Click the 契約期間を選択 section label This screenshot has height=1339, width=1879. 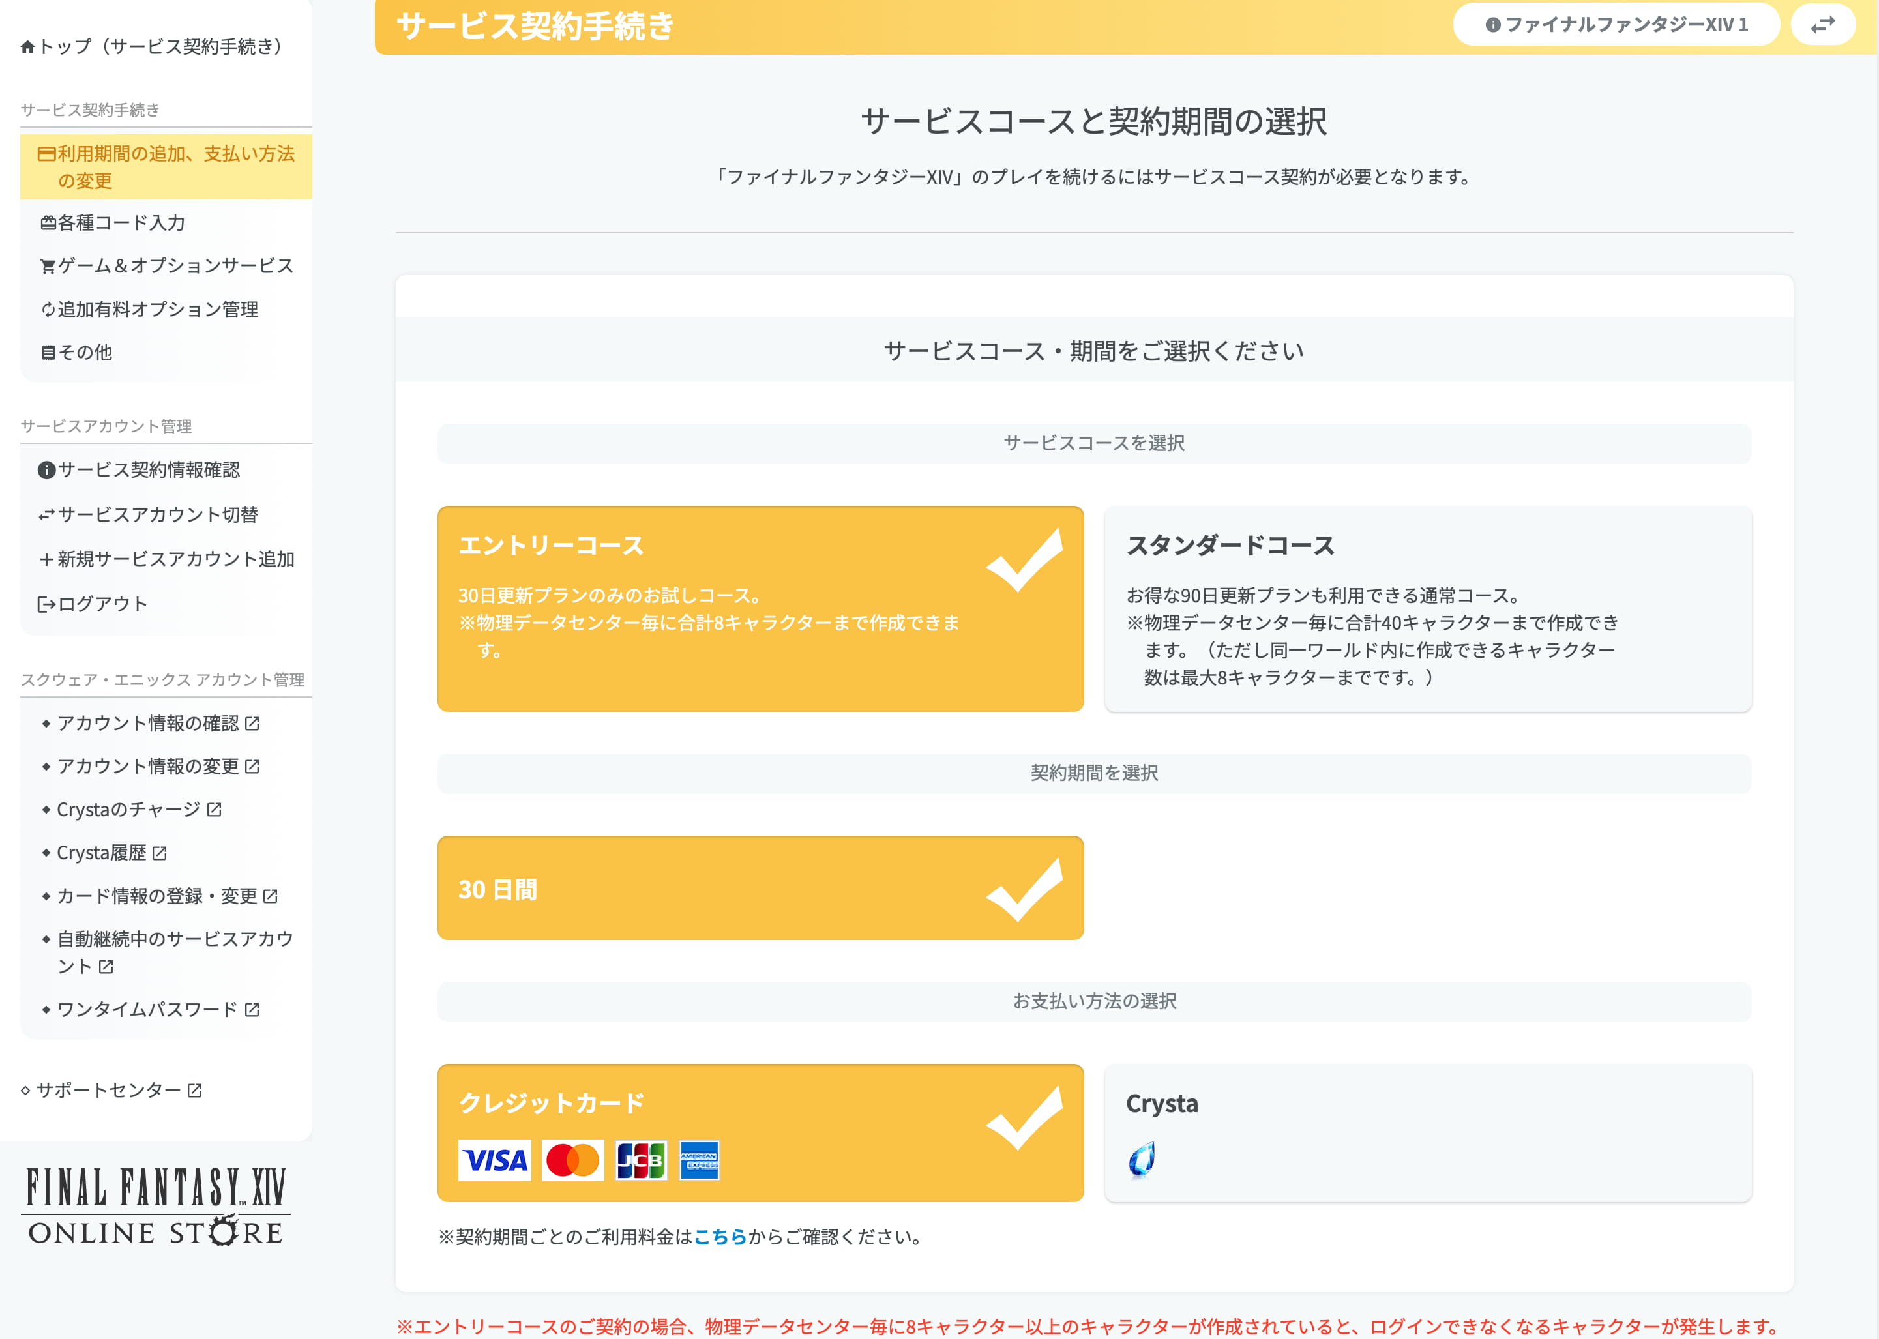click(x=1094, y=773)
